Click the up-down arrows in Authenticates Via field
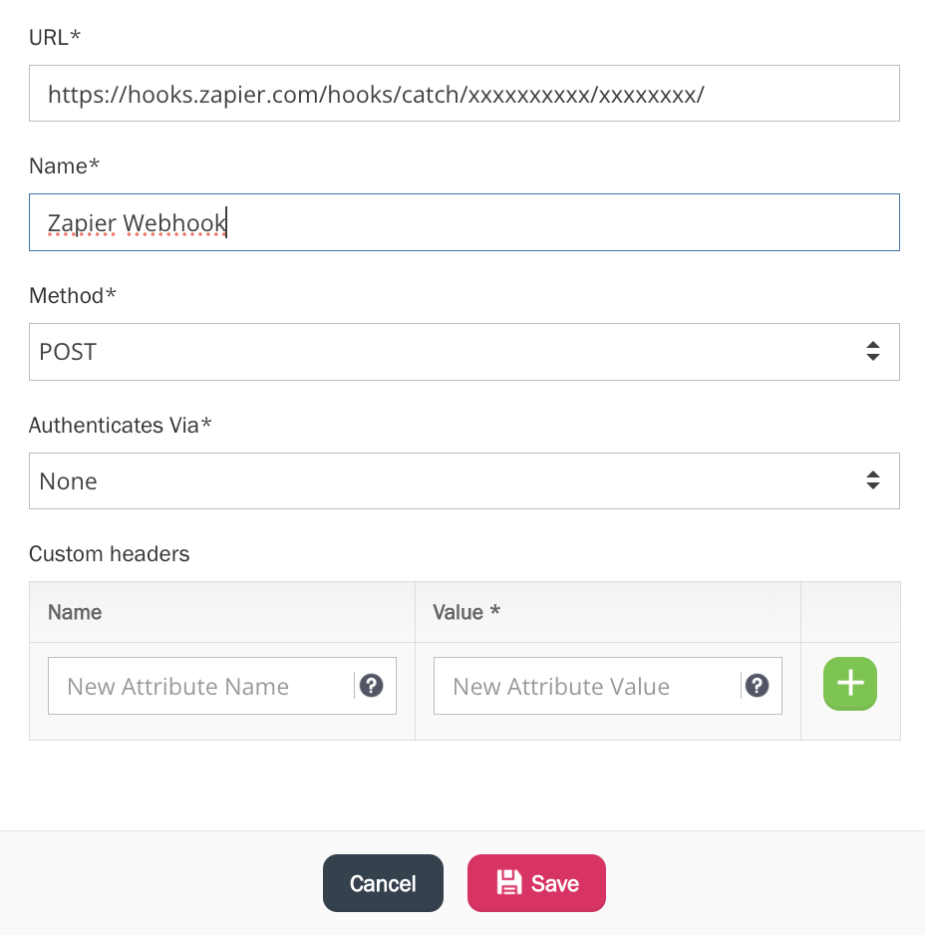 [872, 480]
